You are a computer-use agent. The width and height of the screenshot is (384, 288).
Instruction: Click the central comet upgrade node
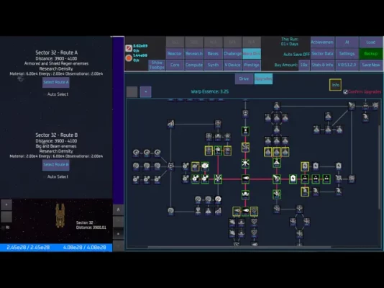tap(245, 179)
